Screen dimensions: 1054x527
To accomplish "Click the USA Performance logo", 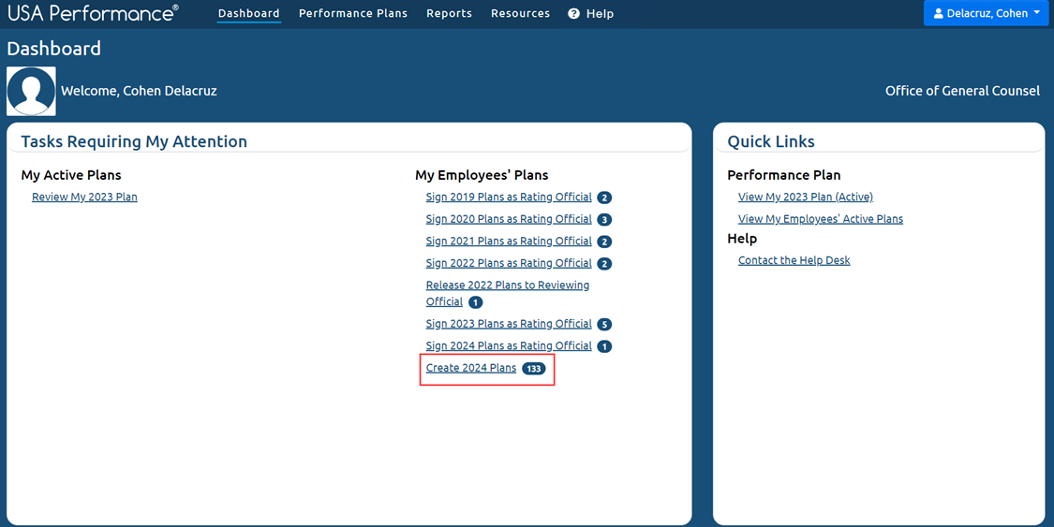I will click(94, 13).
